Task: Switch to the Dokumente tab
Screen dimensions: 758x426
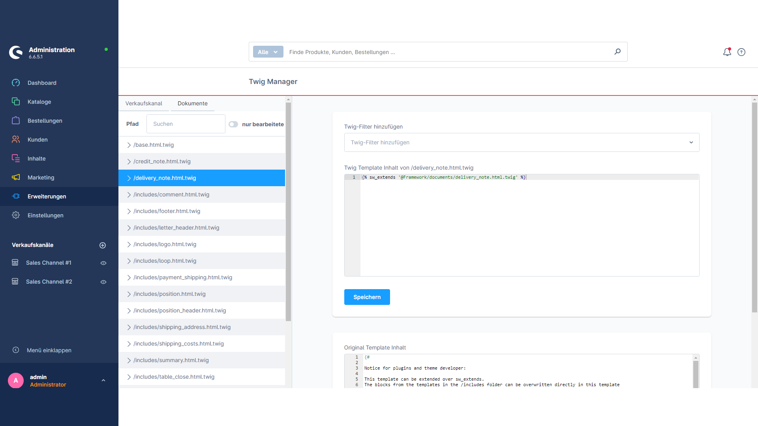Action: pos(192,103)
